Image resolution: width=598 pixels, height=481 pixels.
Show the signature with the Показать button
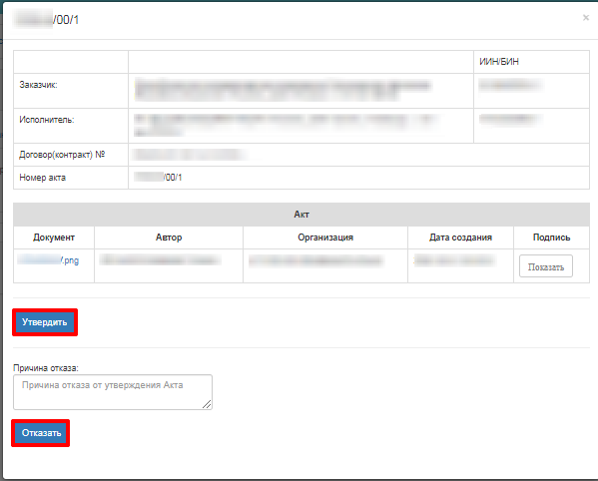546,266
